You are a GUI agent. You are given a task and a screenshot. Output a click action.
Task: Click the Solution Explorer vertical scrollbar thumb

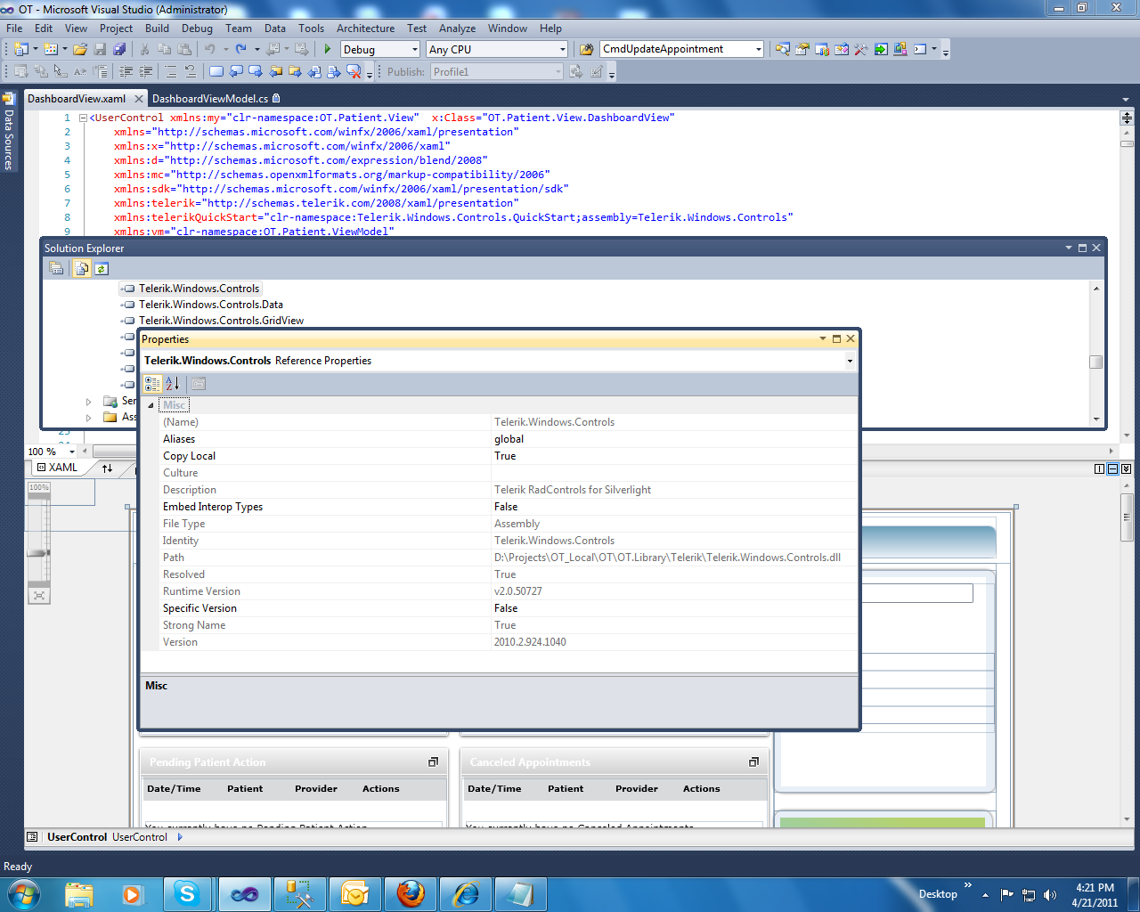[1095, 362]
